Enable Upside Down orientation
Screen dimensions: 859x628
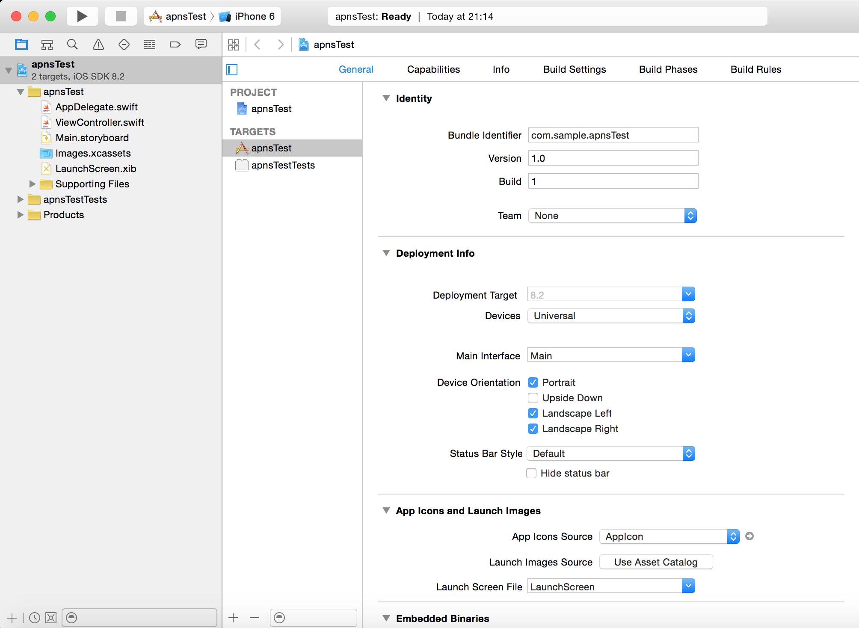(533, 398)
